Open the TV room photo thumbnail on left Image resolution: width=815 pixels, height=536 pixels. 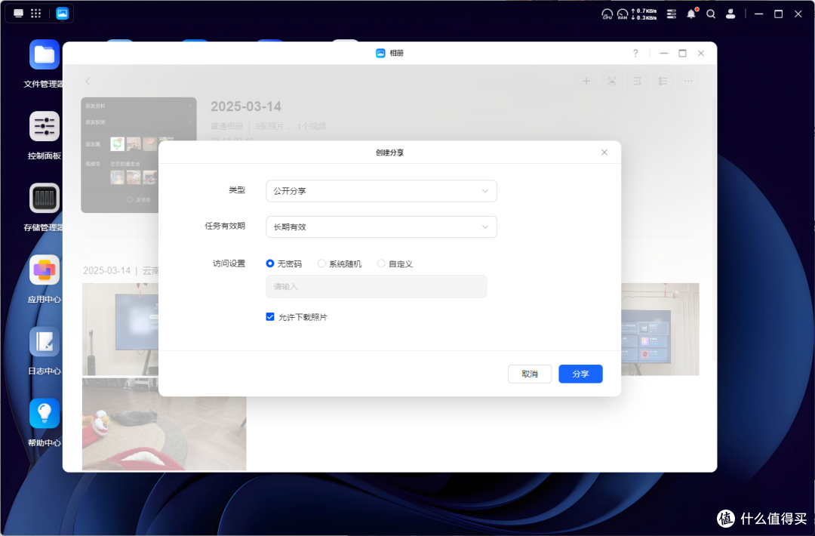tap(120, 329)
